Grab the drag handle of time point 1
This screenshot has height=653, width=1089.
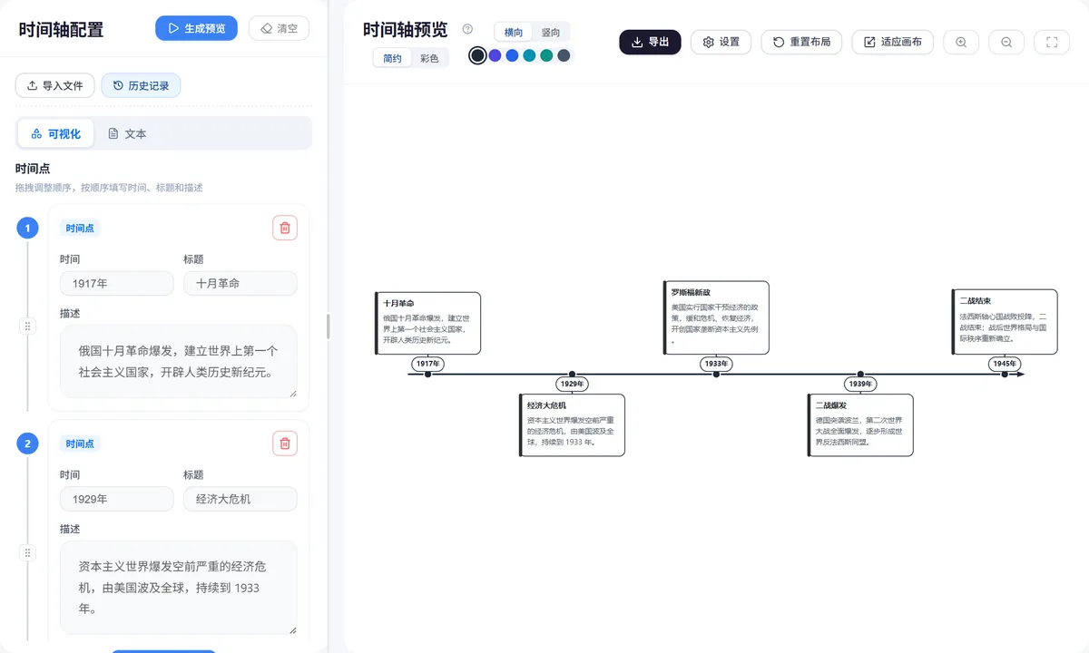[27, 326]
